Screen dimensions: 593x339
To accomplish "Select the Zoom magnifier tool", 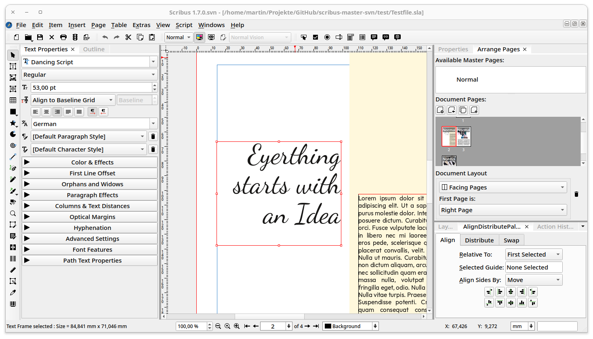I will [13, 213].
